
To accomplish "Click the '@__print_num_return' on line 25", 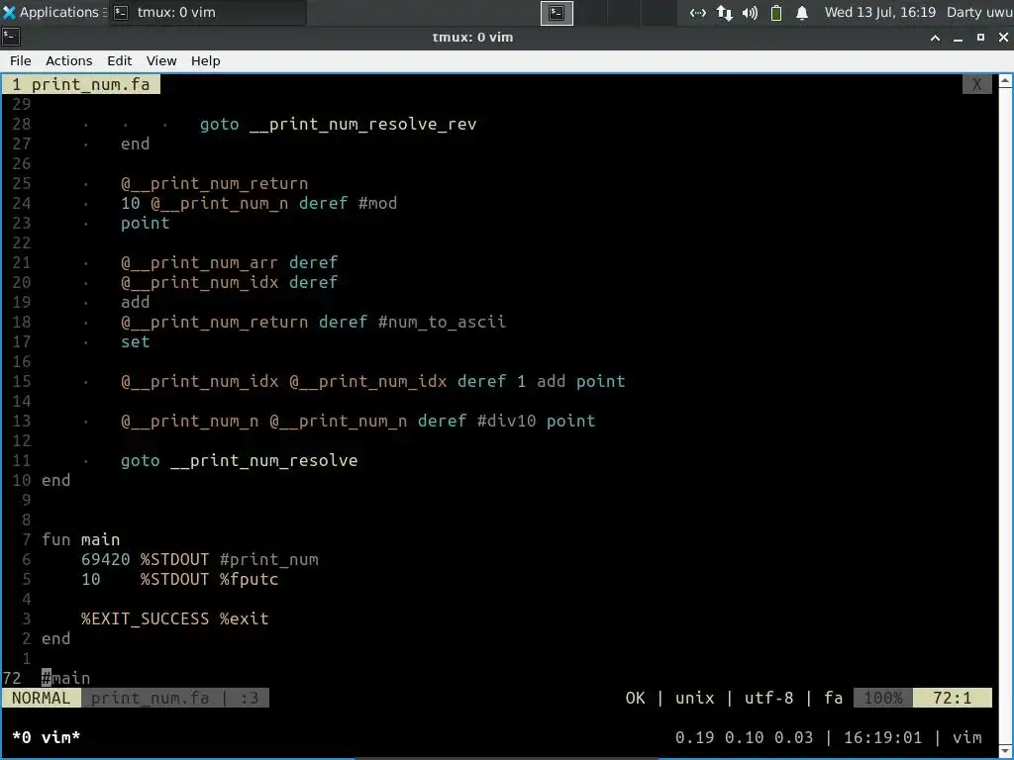I will click(x=214, y=183).
